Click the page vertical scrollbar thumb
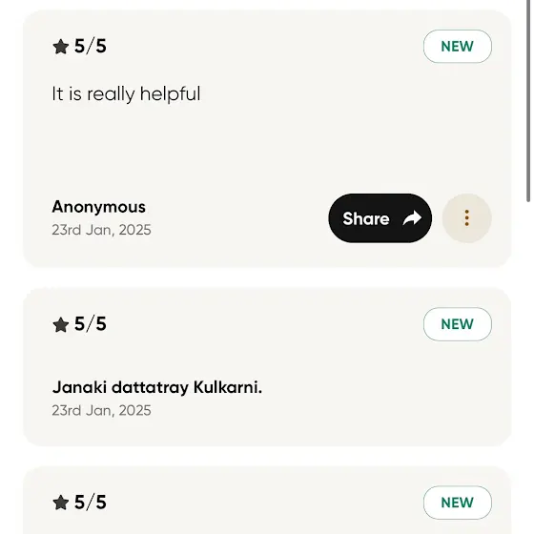This screenshot has width=534, height=534. point(528,101)
